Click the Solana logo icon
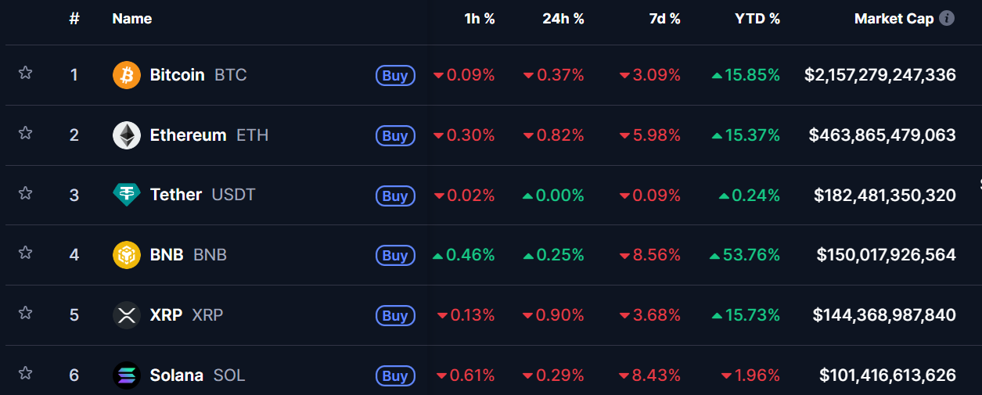This screenshot has height=395, width=982. point(127,375)
